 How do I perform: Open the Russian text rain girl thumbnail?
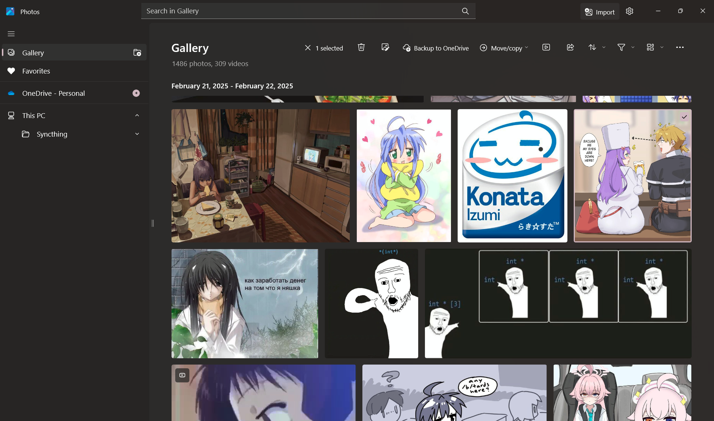click(245, 304)
